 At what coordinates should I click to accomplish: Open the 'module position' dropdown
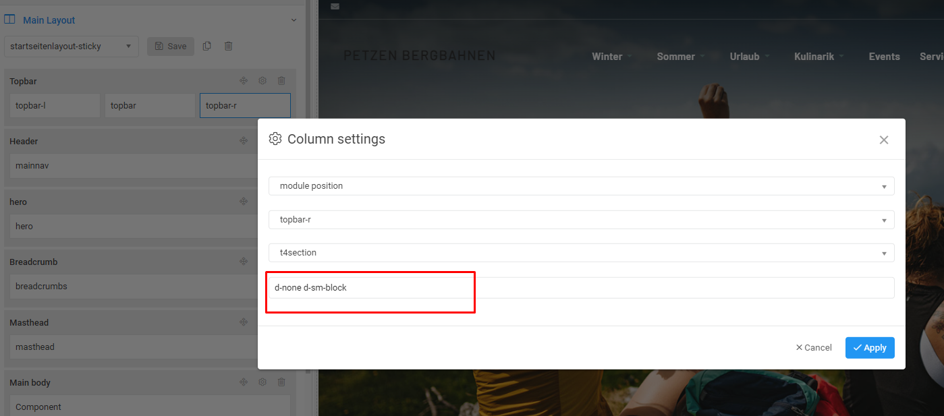click(581, 186)
